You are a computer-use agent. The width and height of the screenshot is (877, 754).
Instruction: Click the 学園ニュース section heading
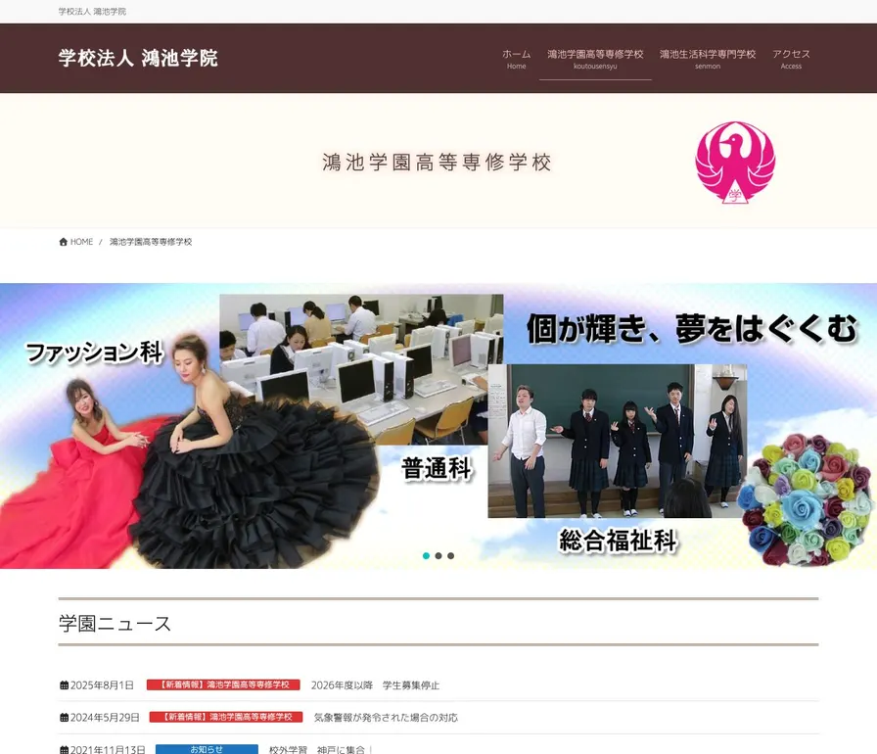115,623
